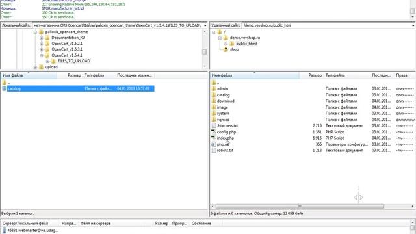Click the local tree vertical scrollbar thumb
This screenshot has height=234, width=416.
click(x=205, y=52)
